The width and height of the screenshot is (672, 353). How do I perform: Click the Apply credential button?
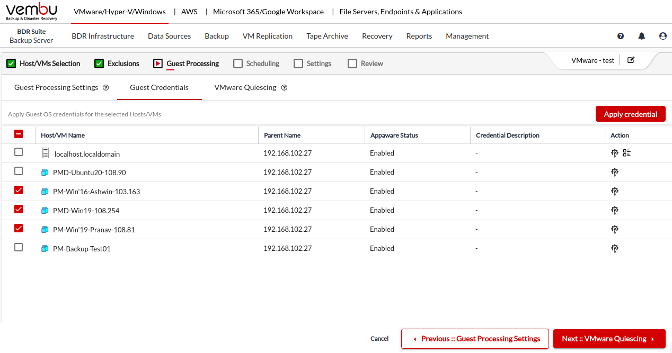(630, 114)
